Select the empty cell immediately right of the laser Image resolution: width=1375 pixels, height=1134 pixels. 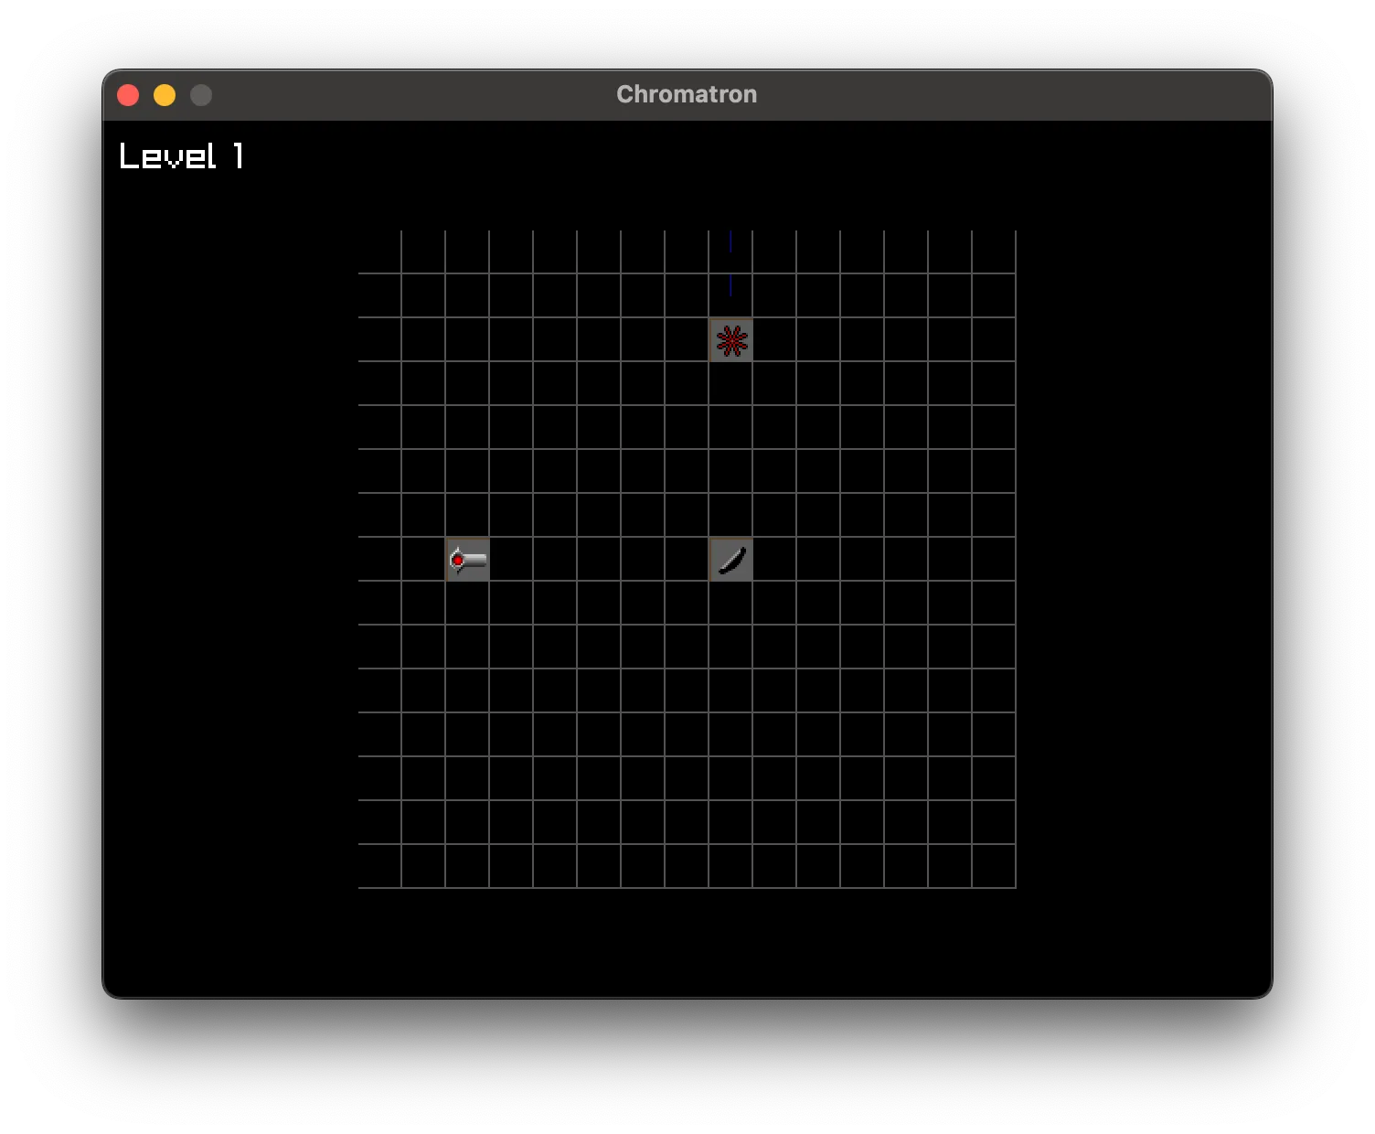tap(511, 559)
